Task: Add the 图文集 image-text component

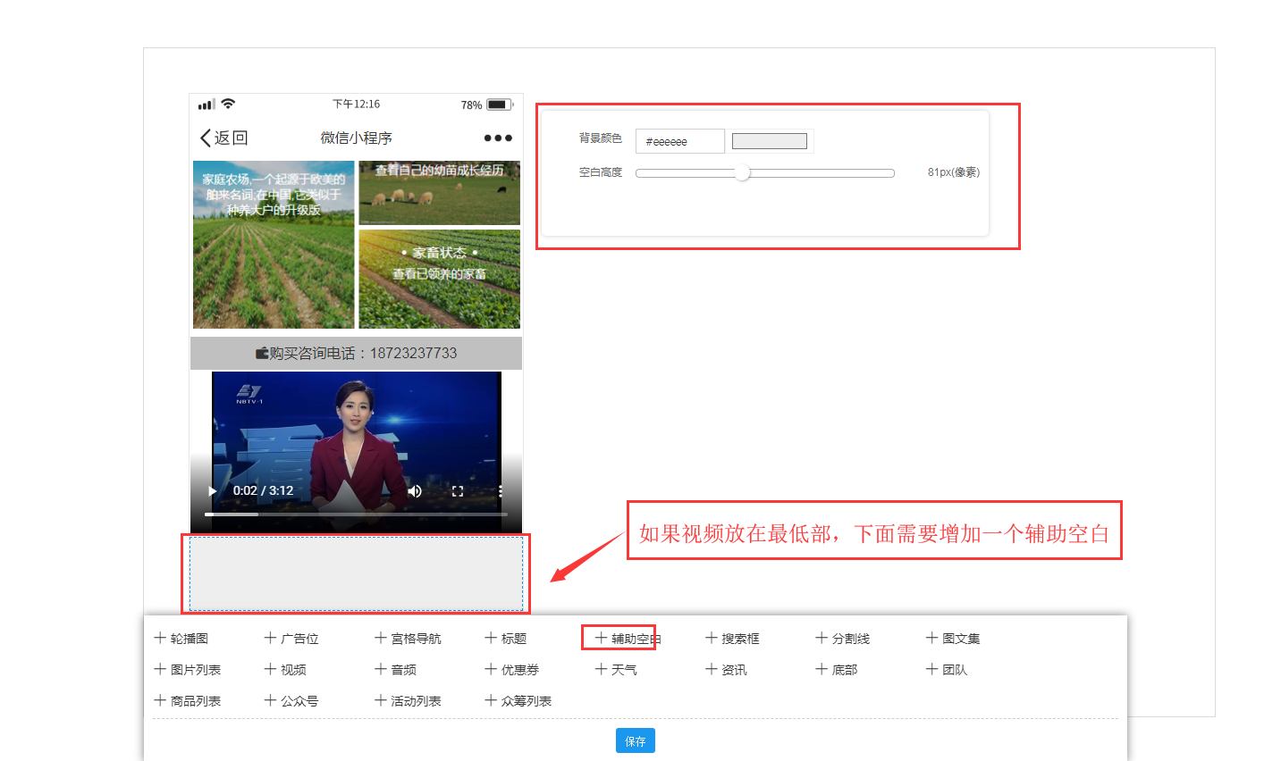Action: [x=953, y=639]
